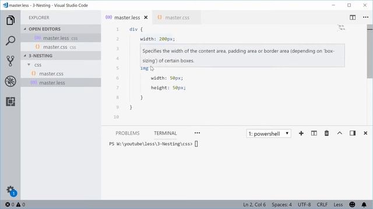Maximize the panel with up chevron
The image size is (373, 209).
click(x=340, y=133)
